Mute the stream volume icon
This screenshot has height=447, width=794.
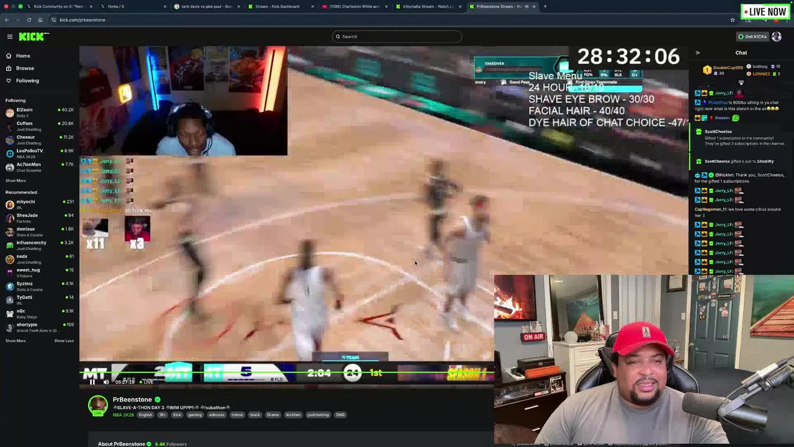tap(106, 382)
